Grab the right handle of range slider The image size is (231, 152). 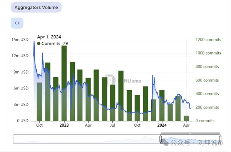pos(220,139)
